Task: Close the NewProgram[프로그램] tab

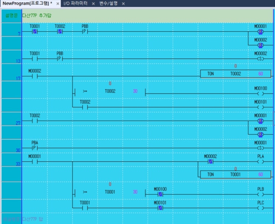Action: [58, 3]
